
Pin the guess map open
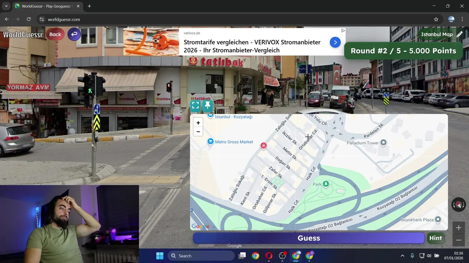pos(208,106)
